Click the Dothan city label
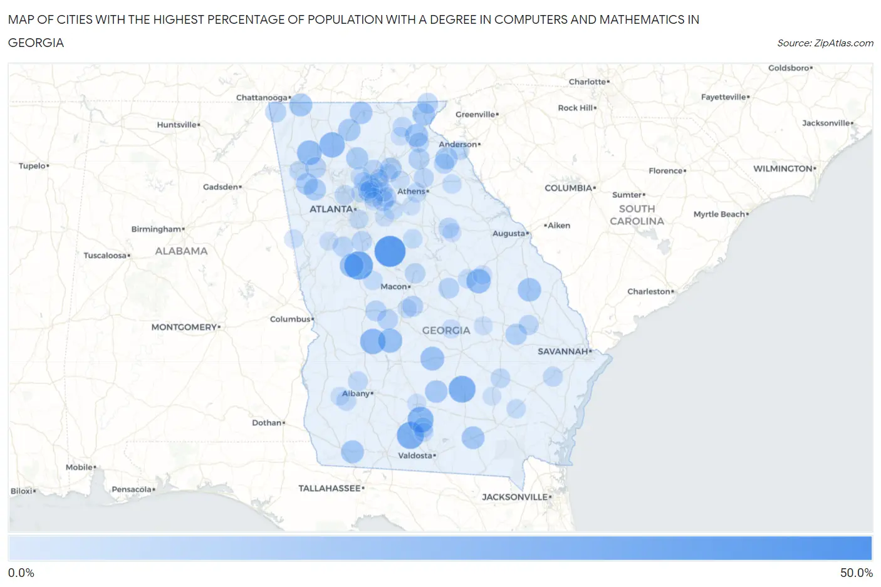Viewport: 881px width, 587px height. coord(267,423)
